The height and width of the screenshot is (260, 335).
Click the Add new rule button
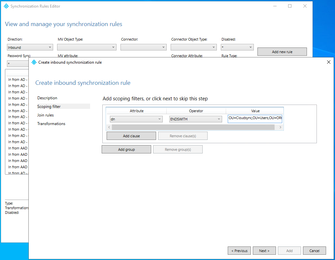282,51
